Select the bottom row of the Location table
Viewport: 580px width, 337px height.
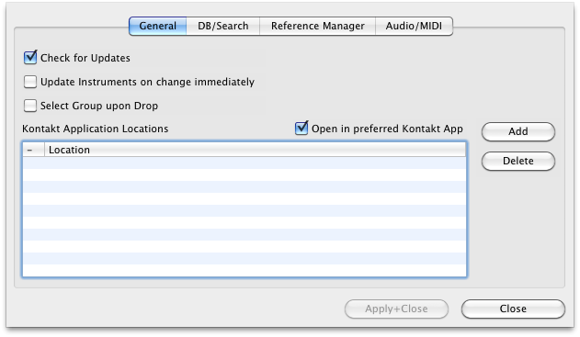[245, 270]
